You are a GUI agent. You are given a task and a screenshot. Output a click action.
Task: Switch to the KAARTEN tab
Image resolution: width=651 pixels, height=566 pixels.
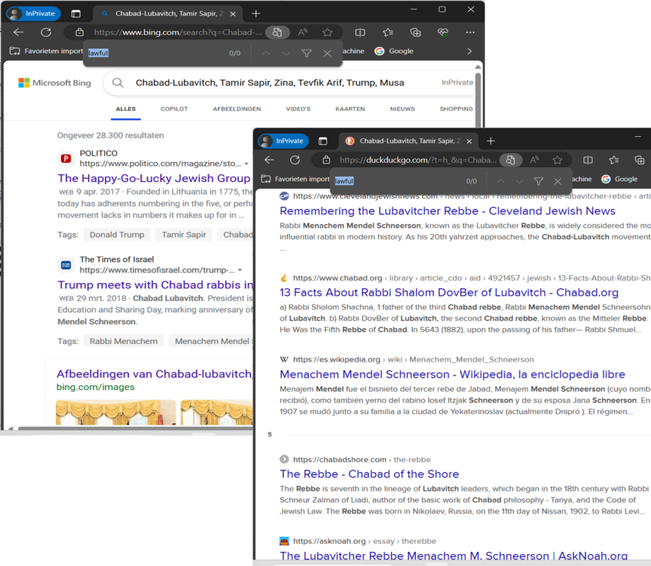[350, 109]
